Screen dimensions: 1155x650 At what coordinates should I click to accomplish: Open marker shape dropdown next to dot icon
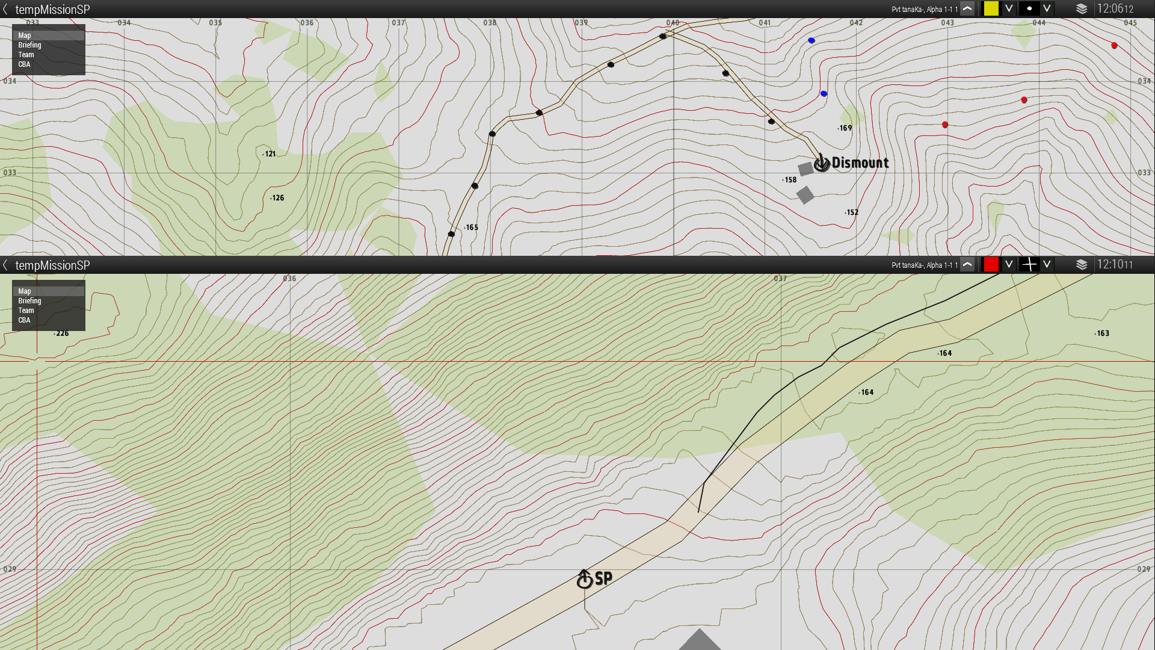point(1047,9)
